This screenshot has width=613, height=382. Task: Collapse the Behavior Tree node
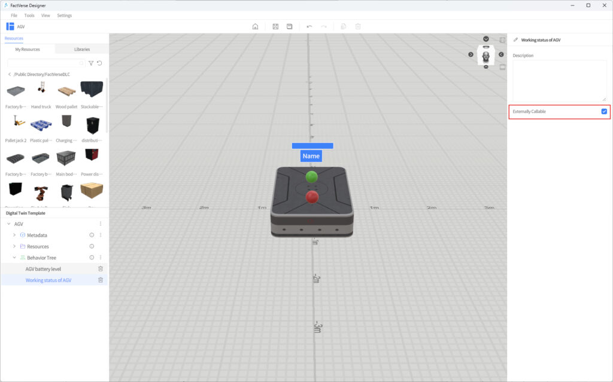pos(14,258)
